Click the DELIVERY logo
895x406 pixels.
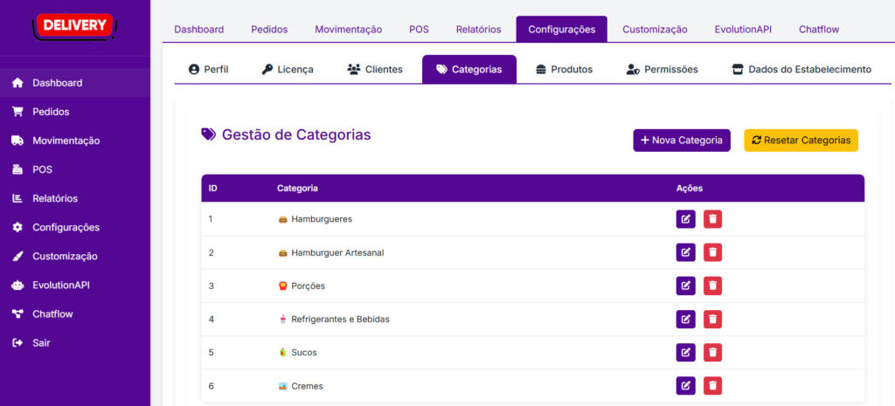click(x=74, y=25)
